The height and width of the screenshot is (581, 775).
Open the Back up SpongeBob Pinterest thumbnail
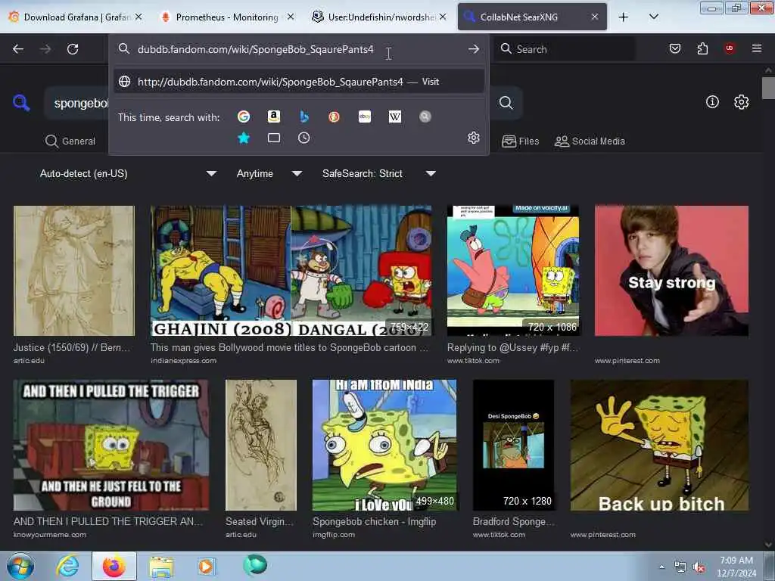(x=659, y=445)
